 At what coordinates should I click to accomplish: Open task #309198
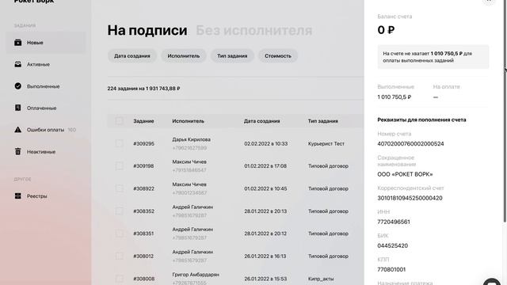click(143, 165)
